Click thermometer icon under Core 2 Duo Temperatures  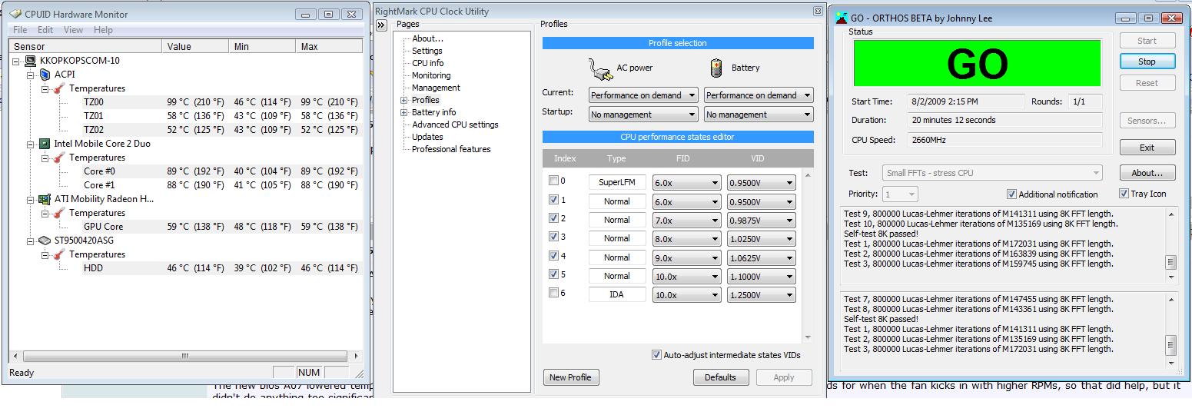click(58, 158)
